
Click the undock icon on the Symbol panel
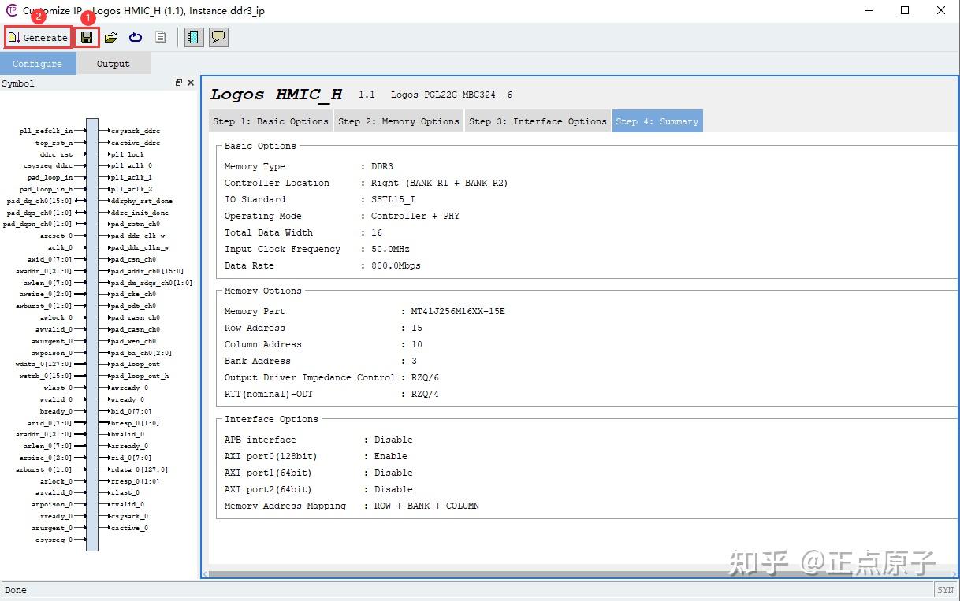[x=179, y=82]
